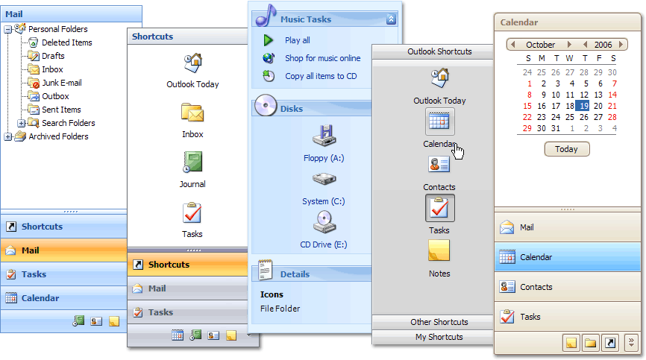Select the Inbox folder in tree
The image size is (646, 360).
tap(52, 69)
